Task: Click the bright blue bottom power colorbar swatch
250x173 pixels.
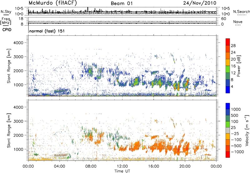Action: click(228, 90)
